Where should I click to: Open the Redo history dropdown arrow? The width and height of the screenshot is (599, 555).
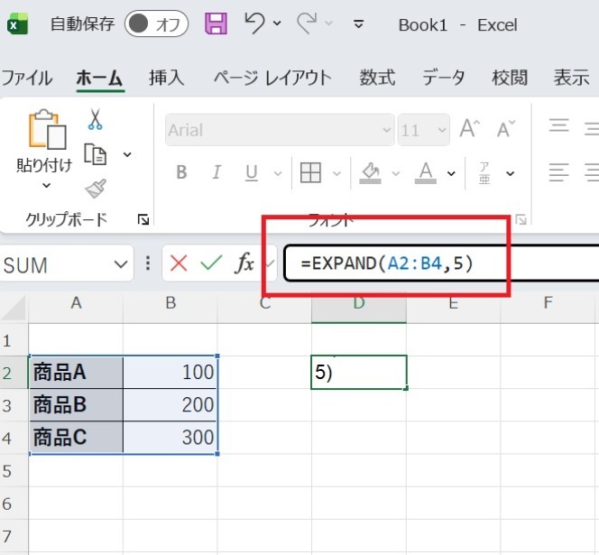(328, 23)
